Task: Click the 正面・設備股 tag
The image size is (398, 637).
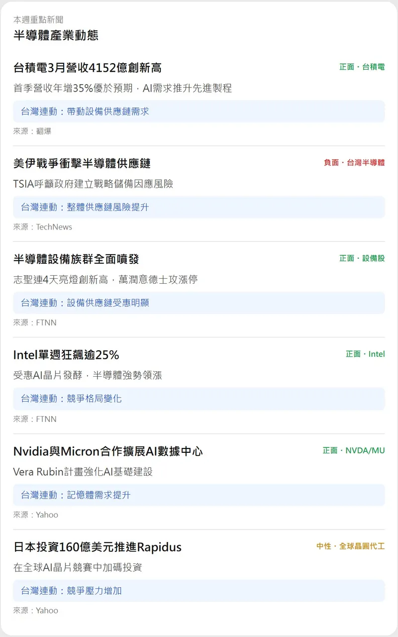Action: pos(362,258)
